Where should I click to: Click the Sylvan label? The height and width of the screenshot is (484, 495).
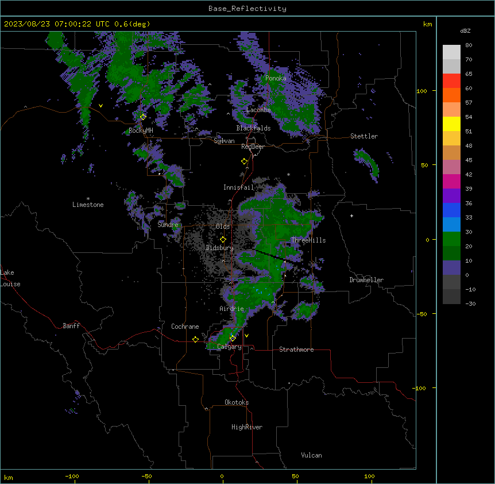[224, 141]
